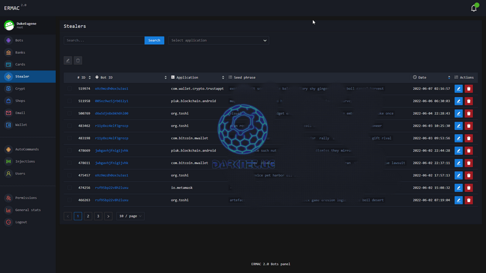This screenshot has width=486, height=273.
Task: Open Injections from the sidebar menu
Action: [x=28, y=161]
